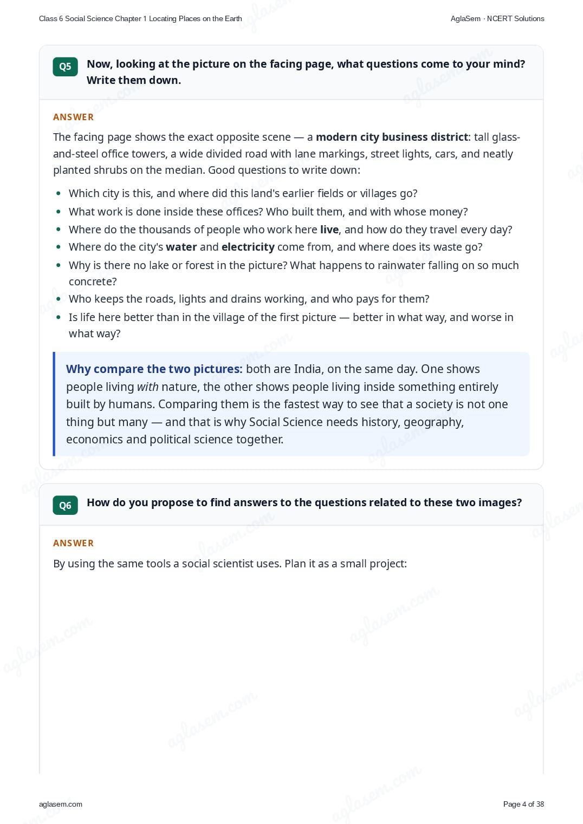
Task: Click the Q5 question badge
Action: point(65,67)
